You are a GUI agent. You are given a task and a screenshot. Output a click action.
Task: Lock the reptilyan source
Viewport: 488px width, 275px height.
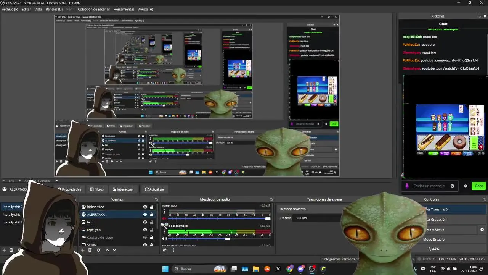tap(152, 230)
